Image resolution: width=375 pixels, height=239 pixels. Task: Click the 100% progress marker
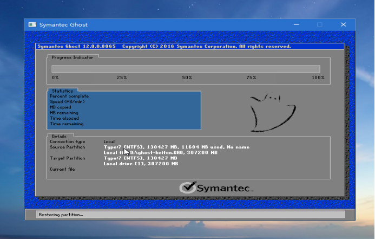[x=318, y=77]
